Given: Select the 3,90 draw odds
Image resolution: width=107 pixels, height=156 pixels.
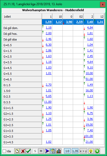Looking at the screenshot, I should (69, 22).
